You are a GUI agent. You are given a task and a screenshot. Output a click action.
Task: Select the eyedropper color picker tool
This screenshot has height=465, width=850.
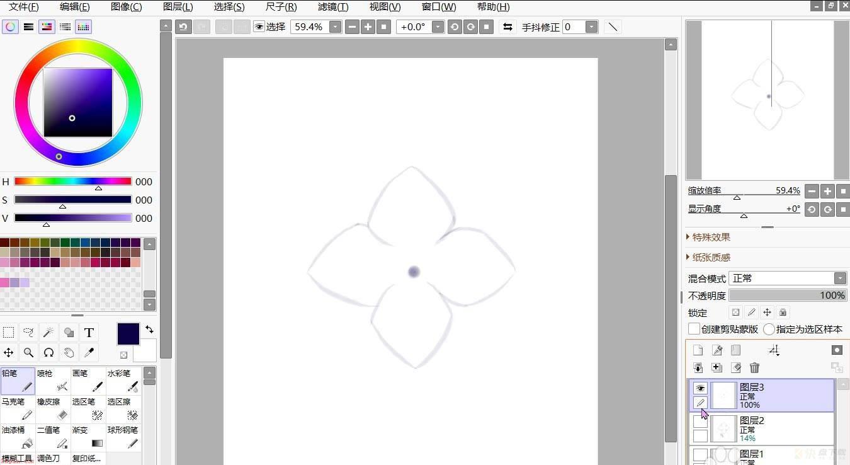(x=89, y=352)
